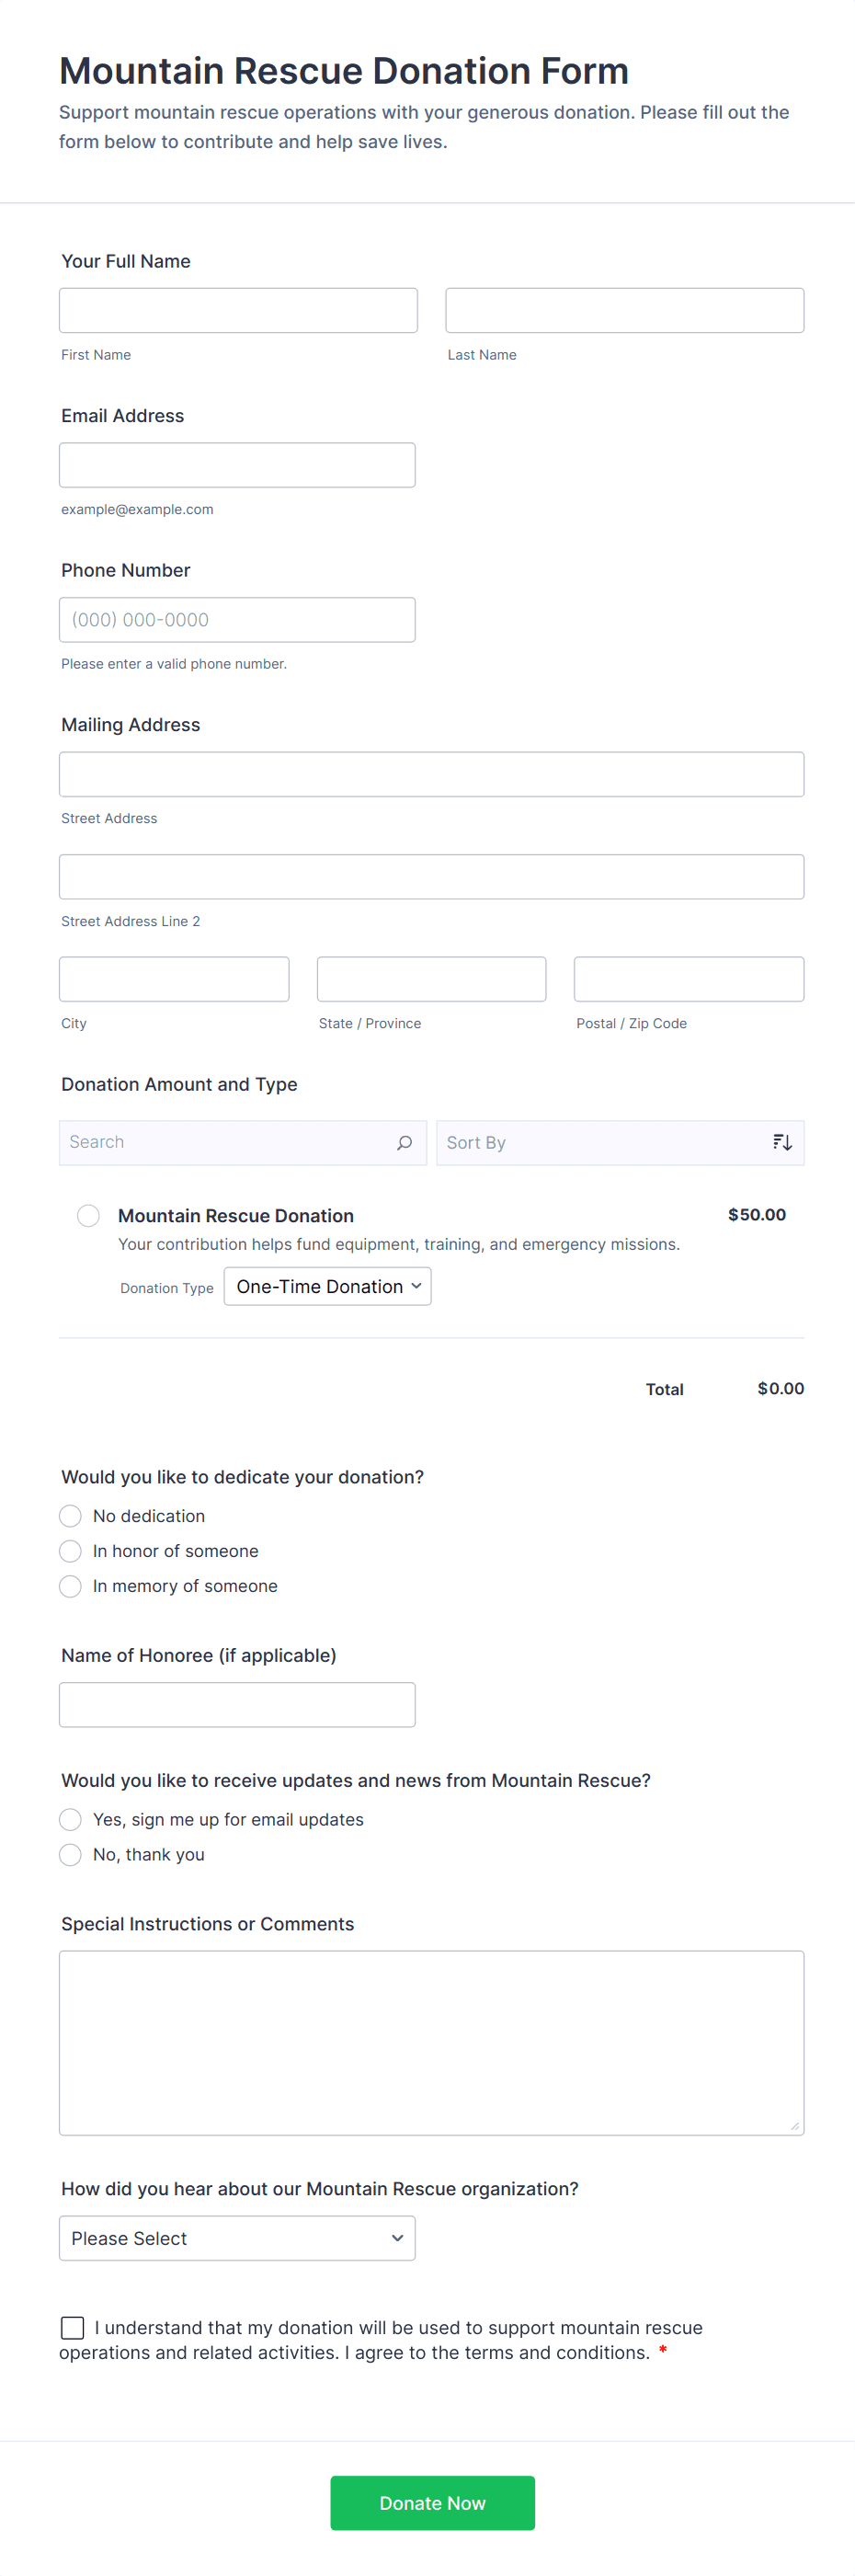
Task: Open the Please Select referral dropdown
Action: (237, 2238)
